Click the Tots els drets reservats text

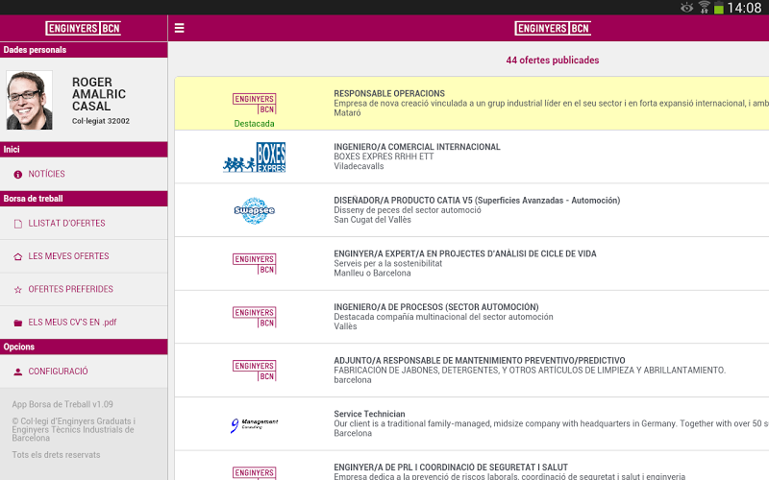[x=56, y=454]
